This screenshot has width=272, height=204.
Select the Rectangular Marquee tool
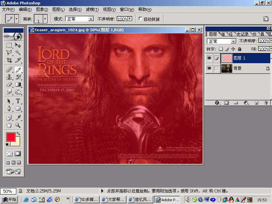(x=9, y=45)
